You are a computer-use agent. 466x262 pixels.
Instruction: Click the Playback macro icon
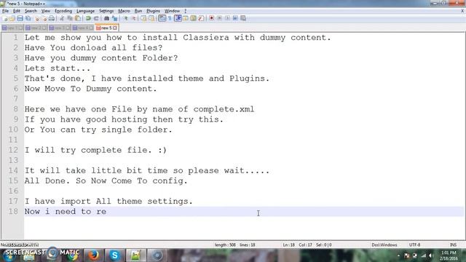tap(227, 18)
